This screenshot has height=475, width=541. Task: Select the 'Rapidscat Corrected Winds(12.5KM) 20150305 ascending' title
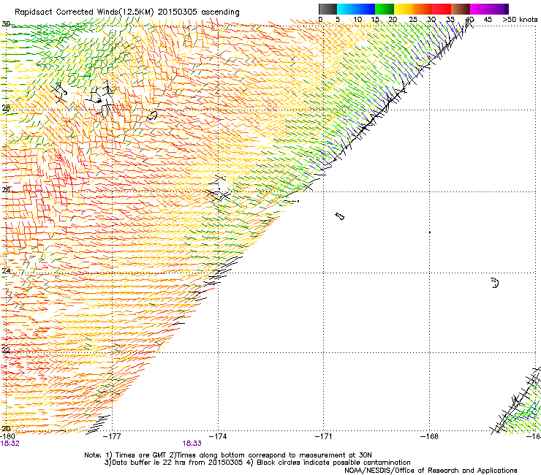pos(127,12)
